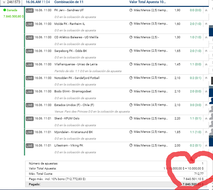This screenshot has height=190, width=213.
Task: Click LIVE badge for Lillestrøm match
Action: 30,146
